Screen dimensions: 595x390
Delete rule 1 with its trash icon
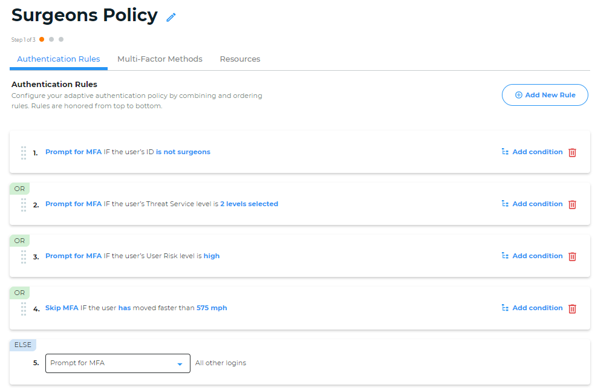pyautogui.click(x=572, y=152)
